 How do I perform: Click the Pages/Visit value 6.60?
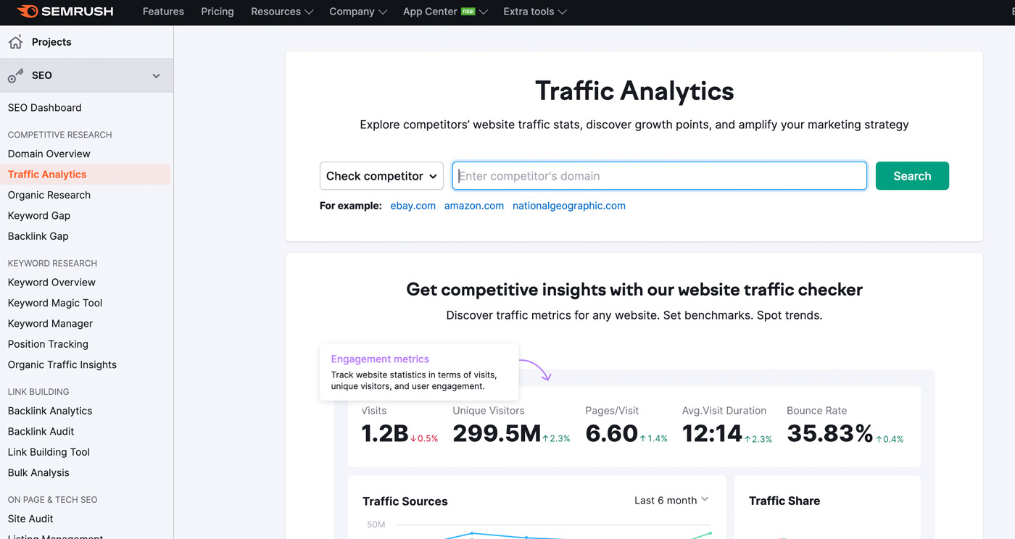(x=612, y=433)
